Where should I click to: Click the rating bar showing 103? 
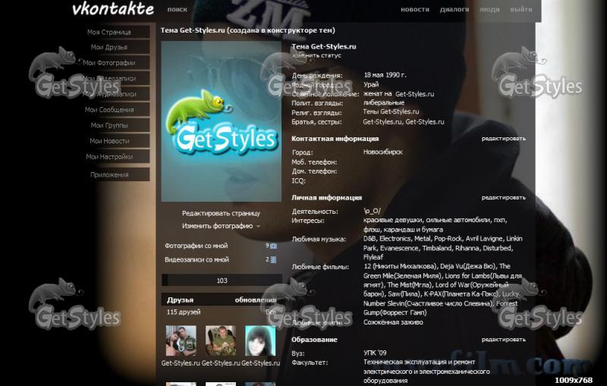222,281
